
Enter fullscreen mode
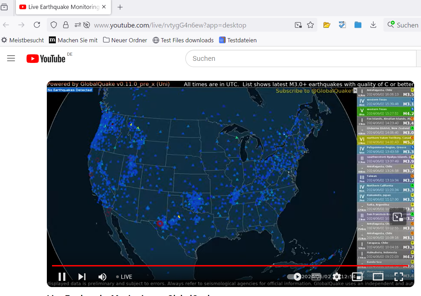pos(399,277)
